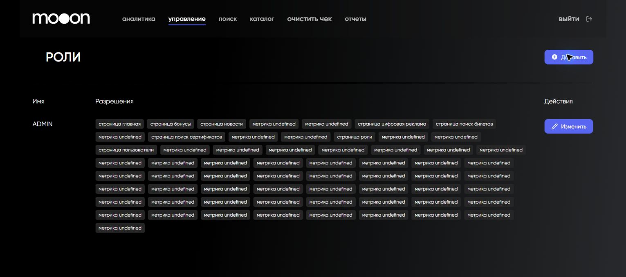
Task: Click the выйти link
Action: pyautogui.click(x=569, y=19)
